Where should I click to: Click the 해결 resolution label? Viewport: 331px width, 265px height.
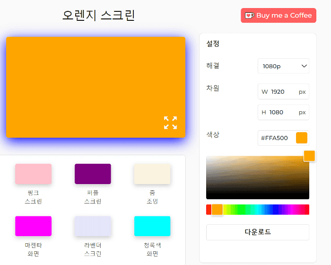click(213, 66)
